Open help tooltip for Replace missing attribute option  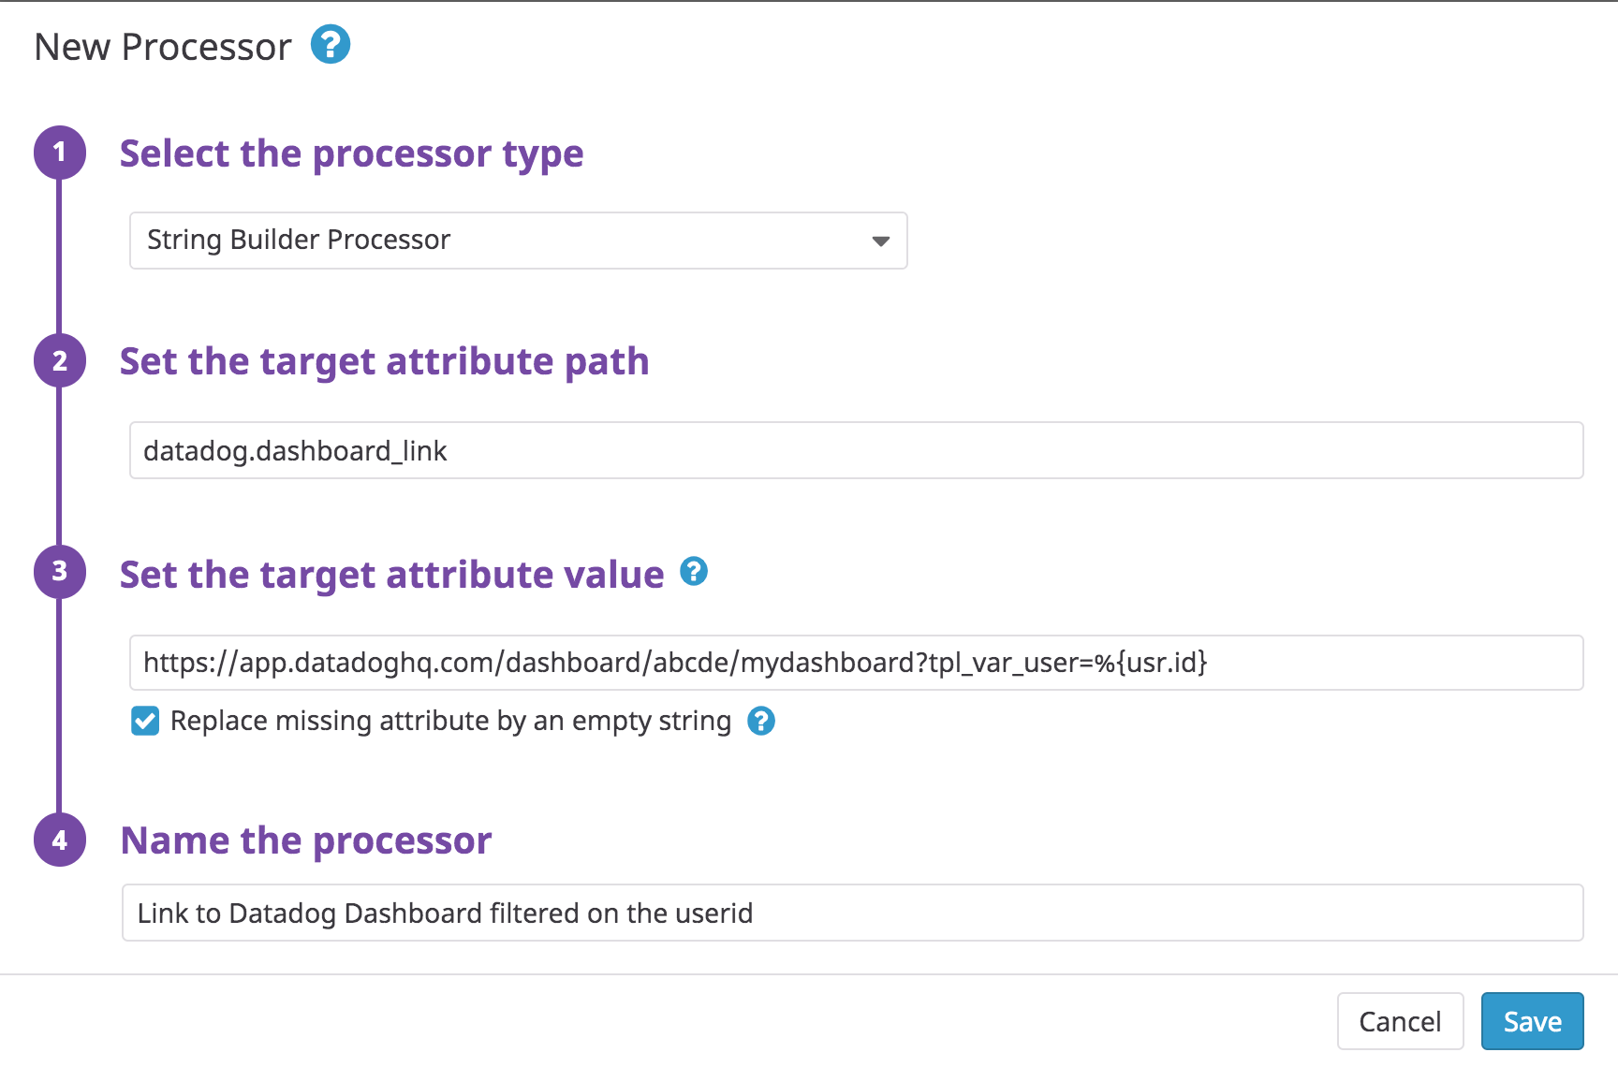(761, 721)
